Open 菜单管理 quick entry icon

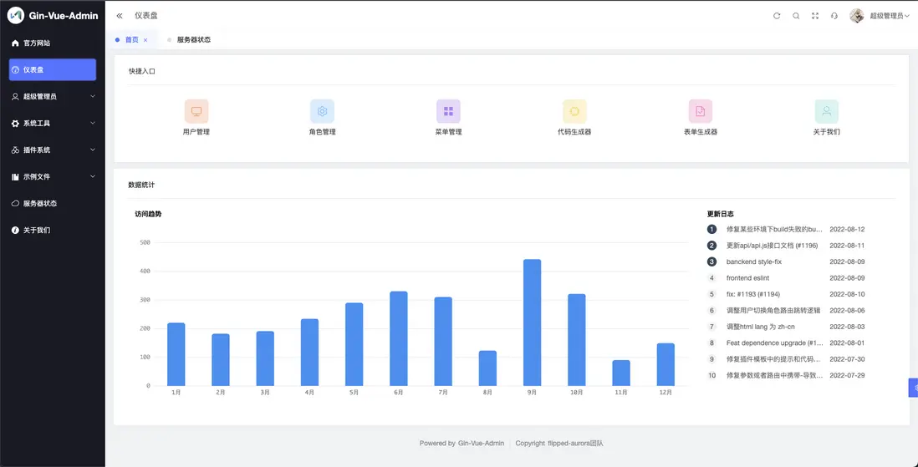click(x=448, y=111)
